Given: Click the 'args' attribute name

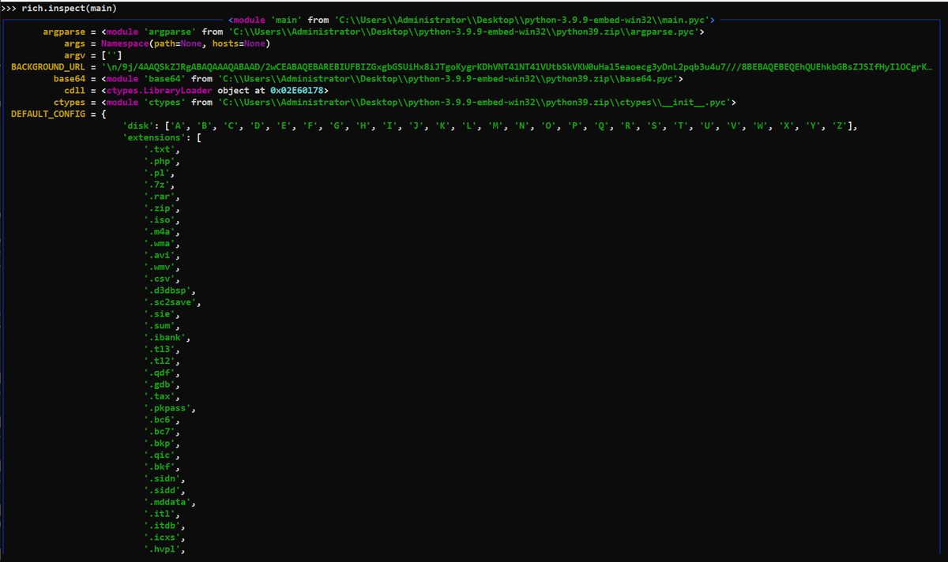Looking at the screenshot, I should click(x=74, y=43).
